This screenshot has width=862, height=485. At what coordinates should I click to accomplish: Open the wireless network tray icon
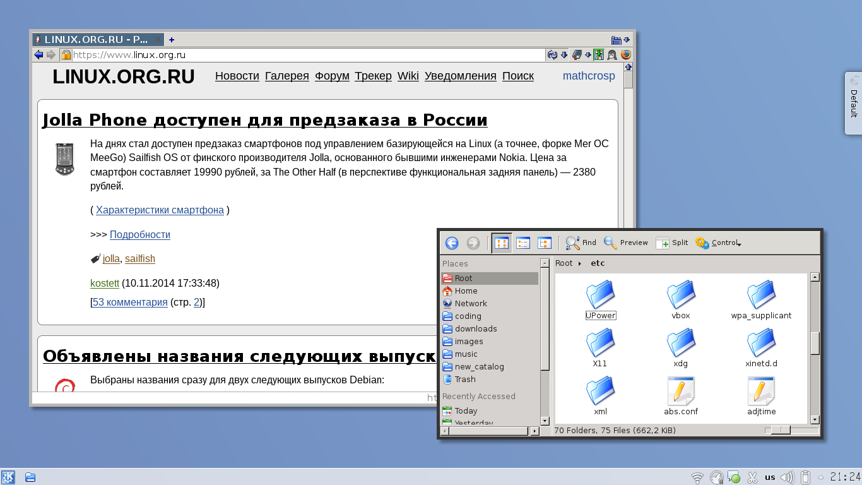tap(697, 477)
